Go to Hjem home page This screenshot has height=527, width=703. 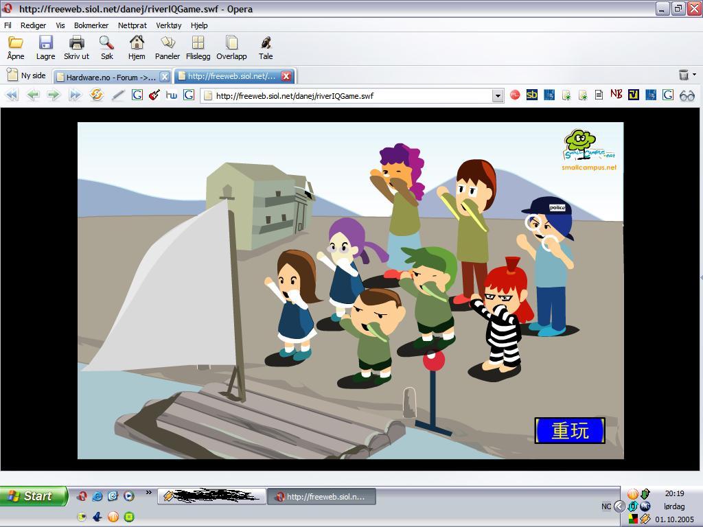(x=137, y=43)
